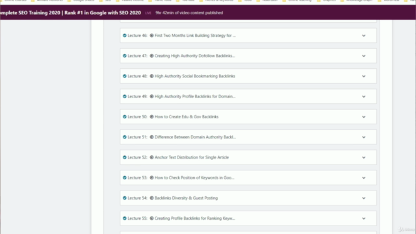The height and width of the screenshot is (234, 416).
Task: Expand Lecture 51 with its chevron
Action: [x=364, y=137]
